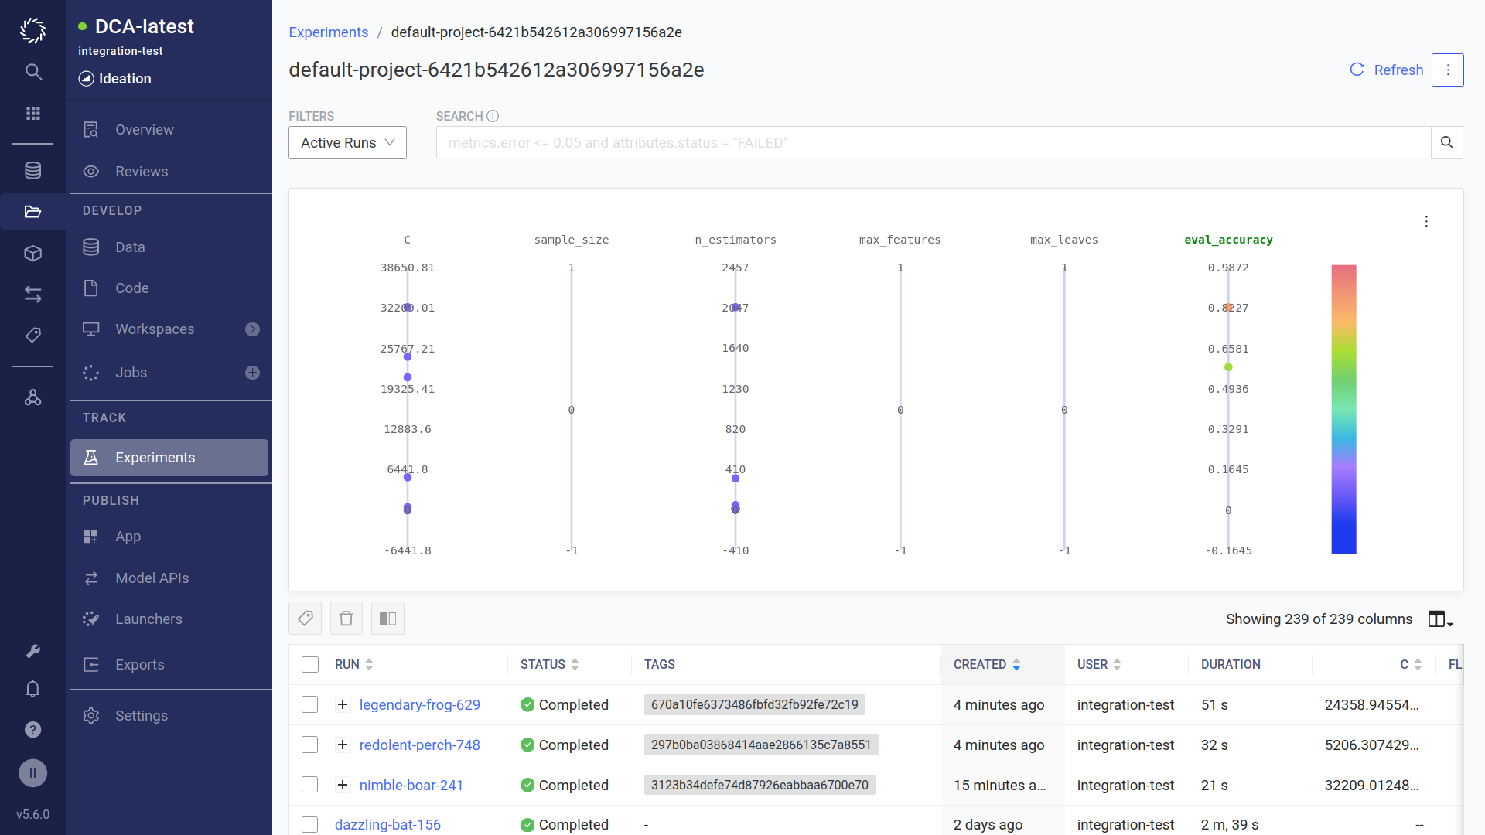Open the column chooser dropdown
This screenshot has height=835, width=1485.
pyautogui.click(x=1440, y=619)
